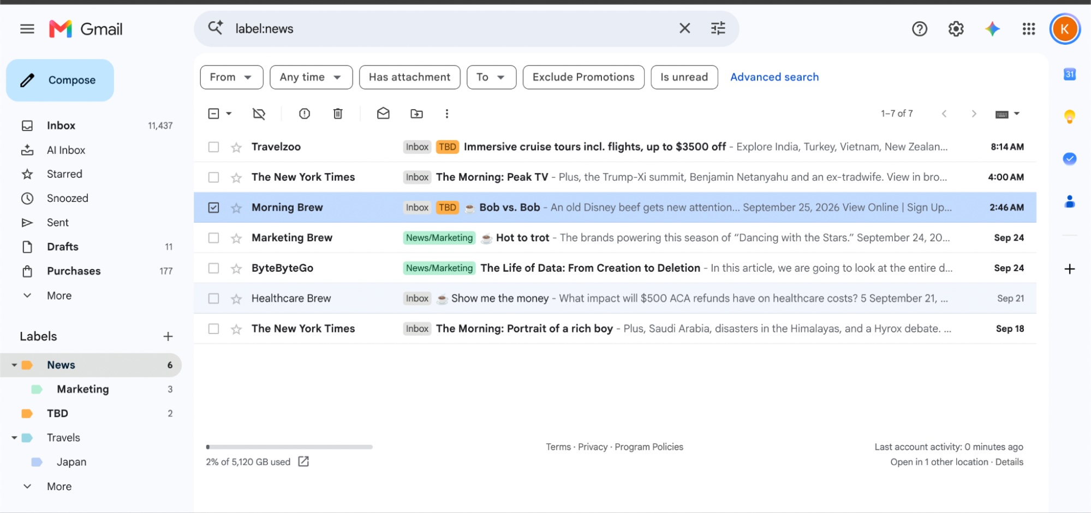Open the select-all checkbox dropdown arrow

tap(229, 114)
